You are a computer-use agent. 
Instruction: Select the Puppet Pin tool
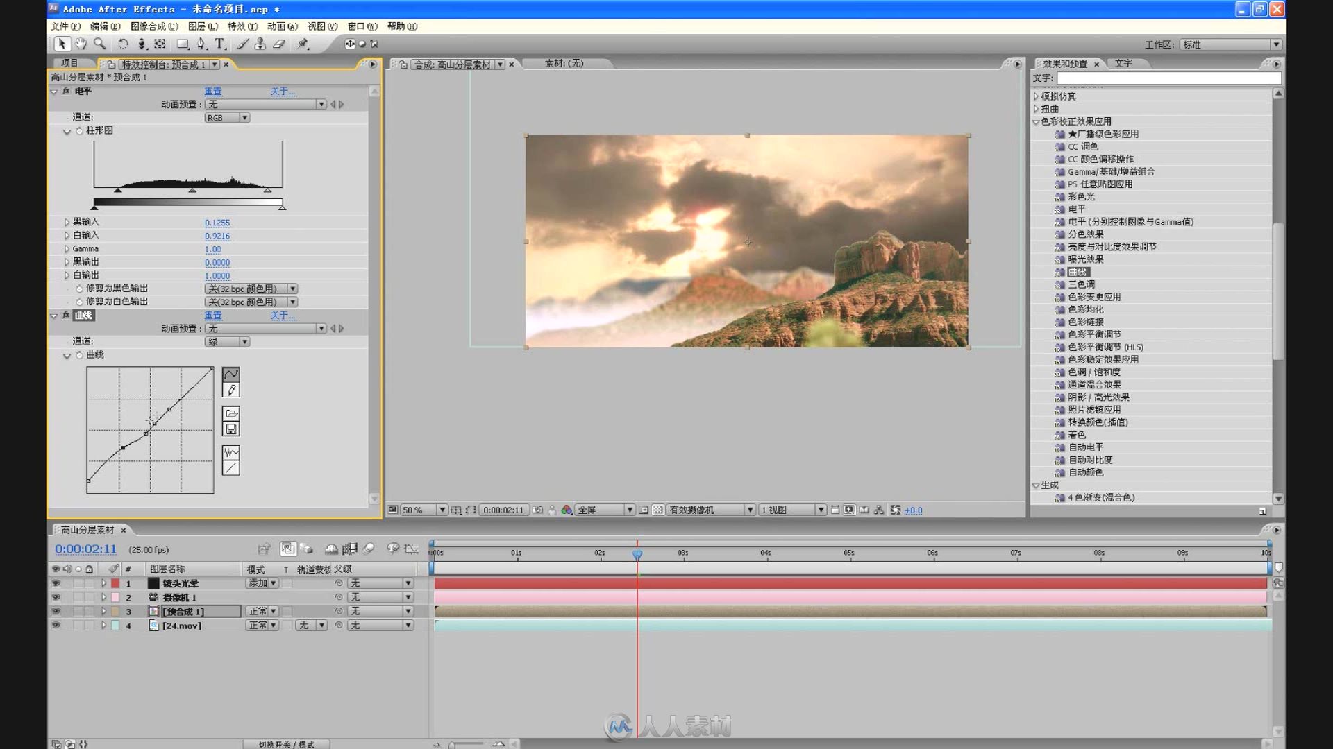(x=303, y=44)
